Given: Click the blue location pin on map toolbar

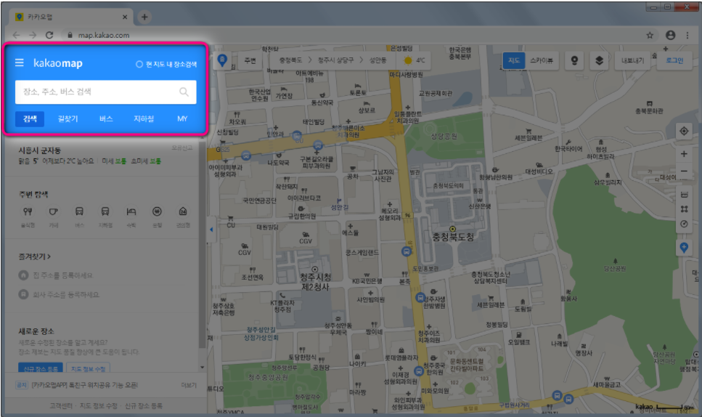Looking at the screenshot, I should pyautogui.click(x=222, y=60).
